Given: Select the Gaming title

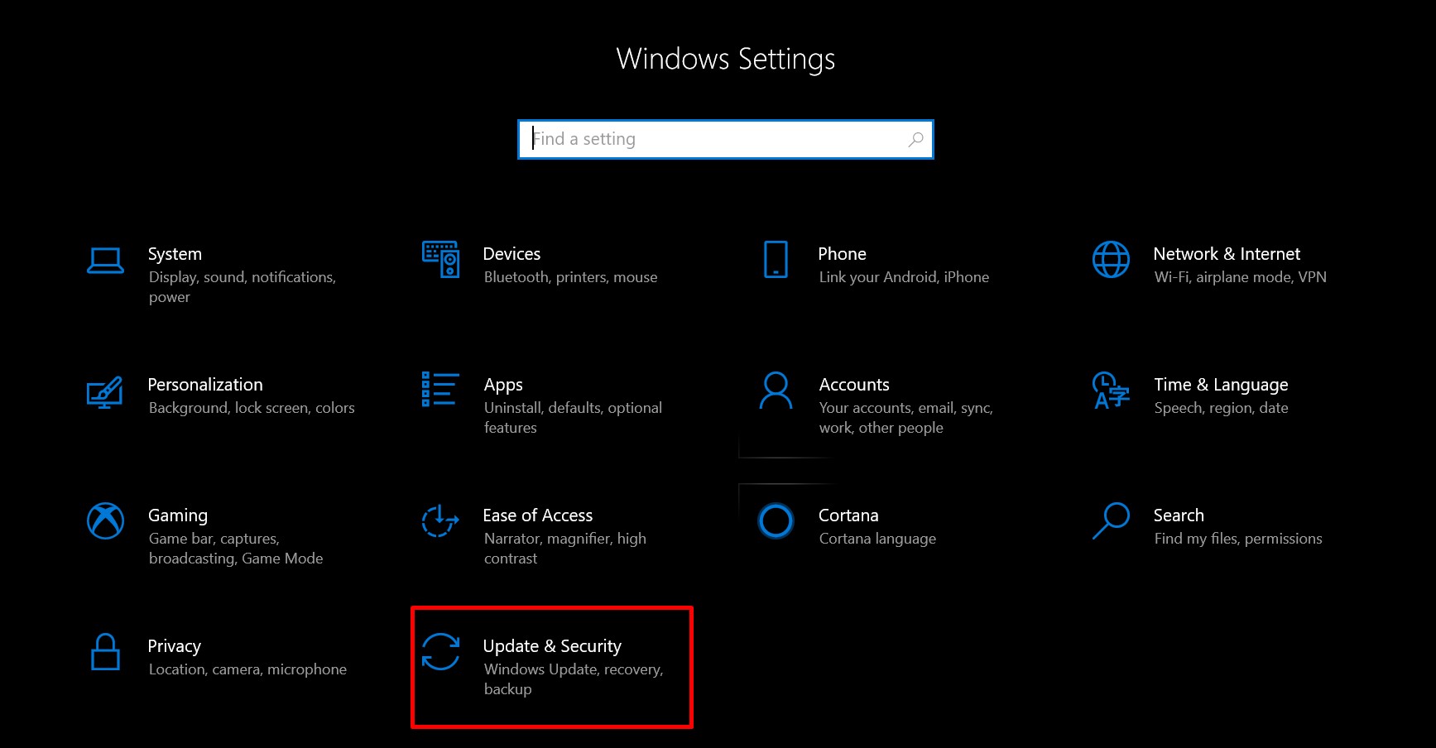Looking at the screenshot, I should coord(178,516).
